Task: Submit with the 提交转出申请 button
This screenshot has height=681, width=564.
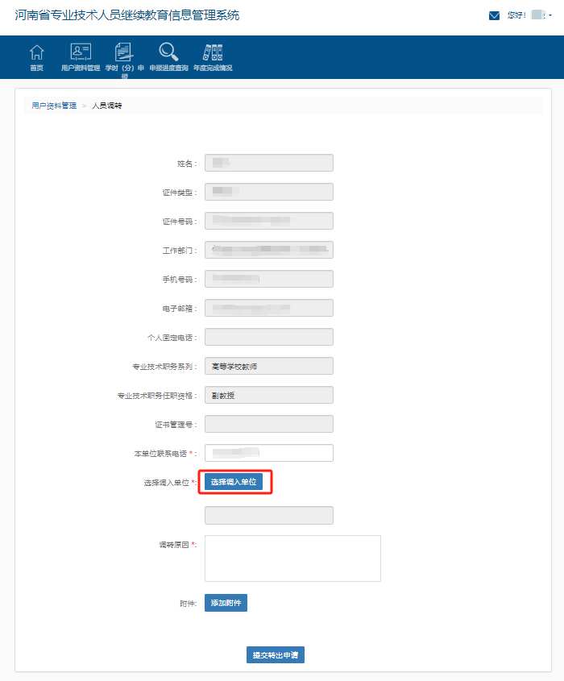Action: (x=276, y=655)
